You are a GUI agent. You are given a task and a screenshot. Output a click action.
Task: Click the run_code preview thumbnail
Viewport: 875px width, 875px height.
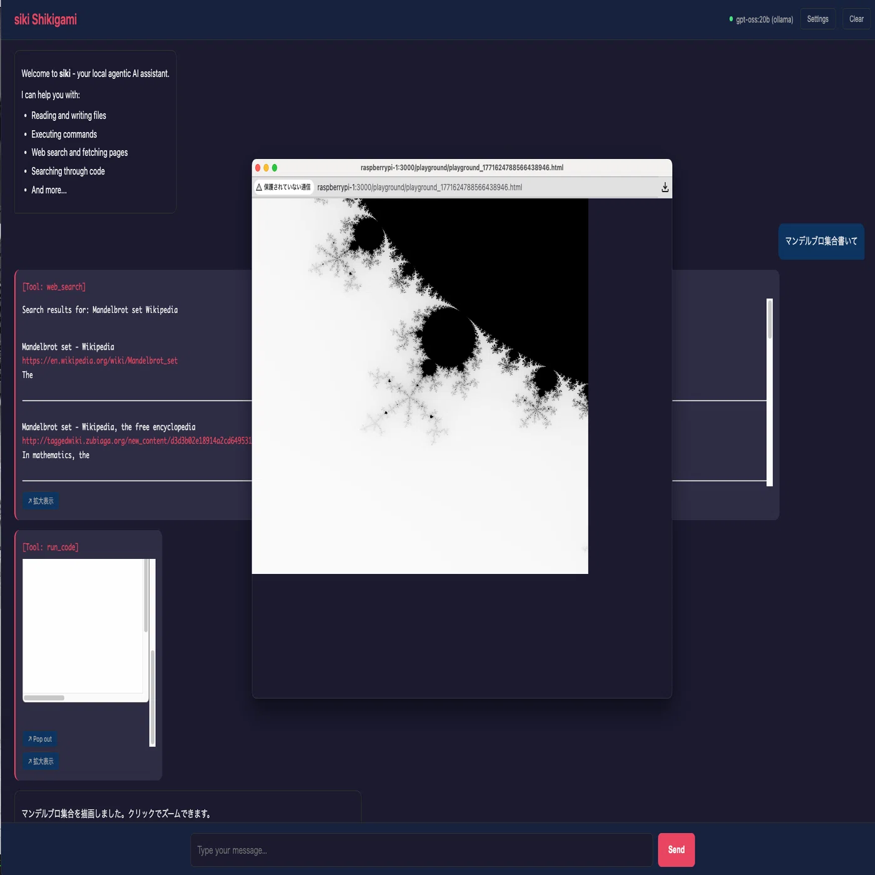83,626
